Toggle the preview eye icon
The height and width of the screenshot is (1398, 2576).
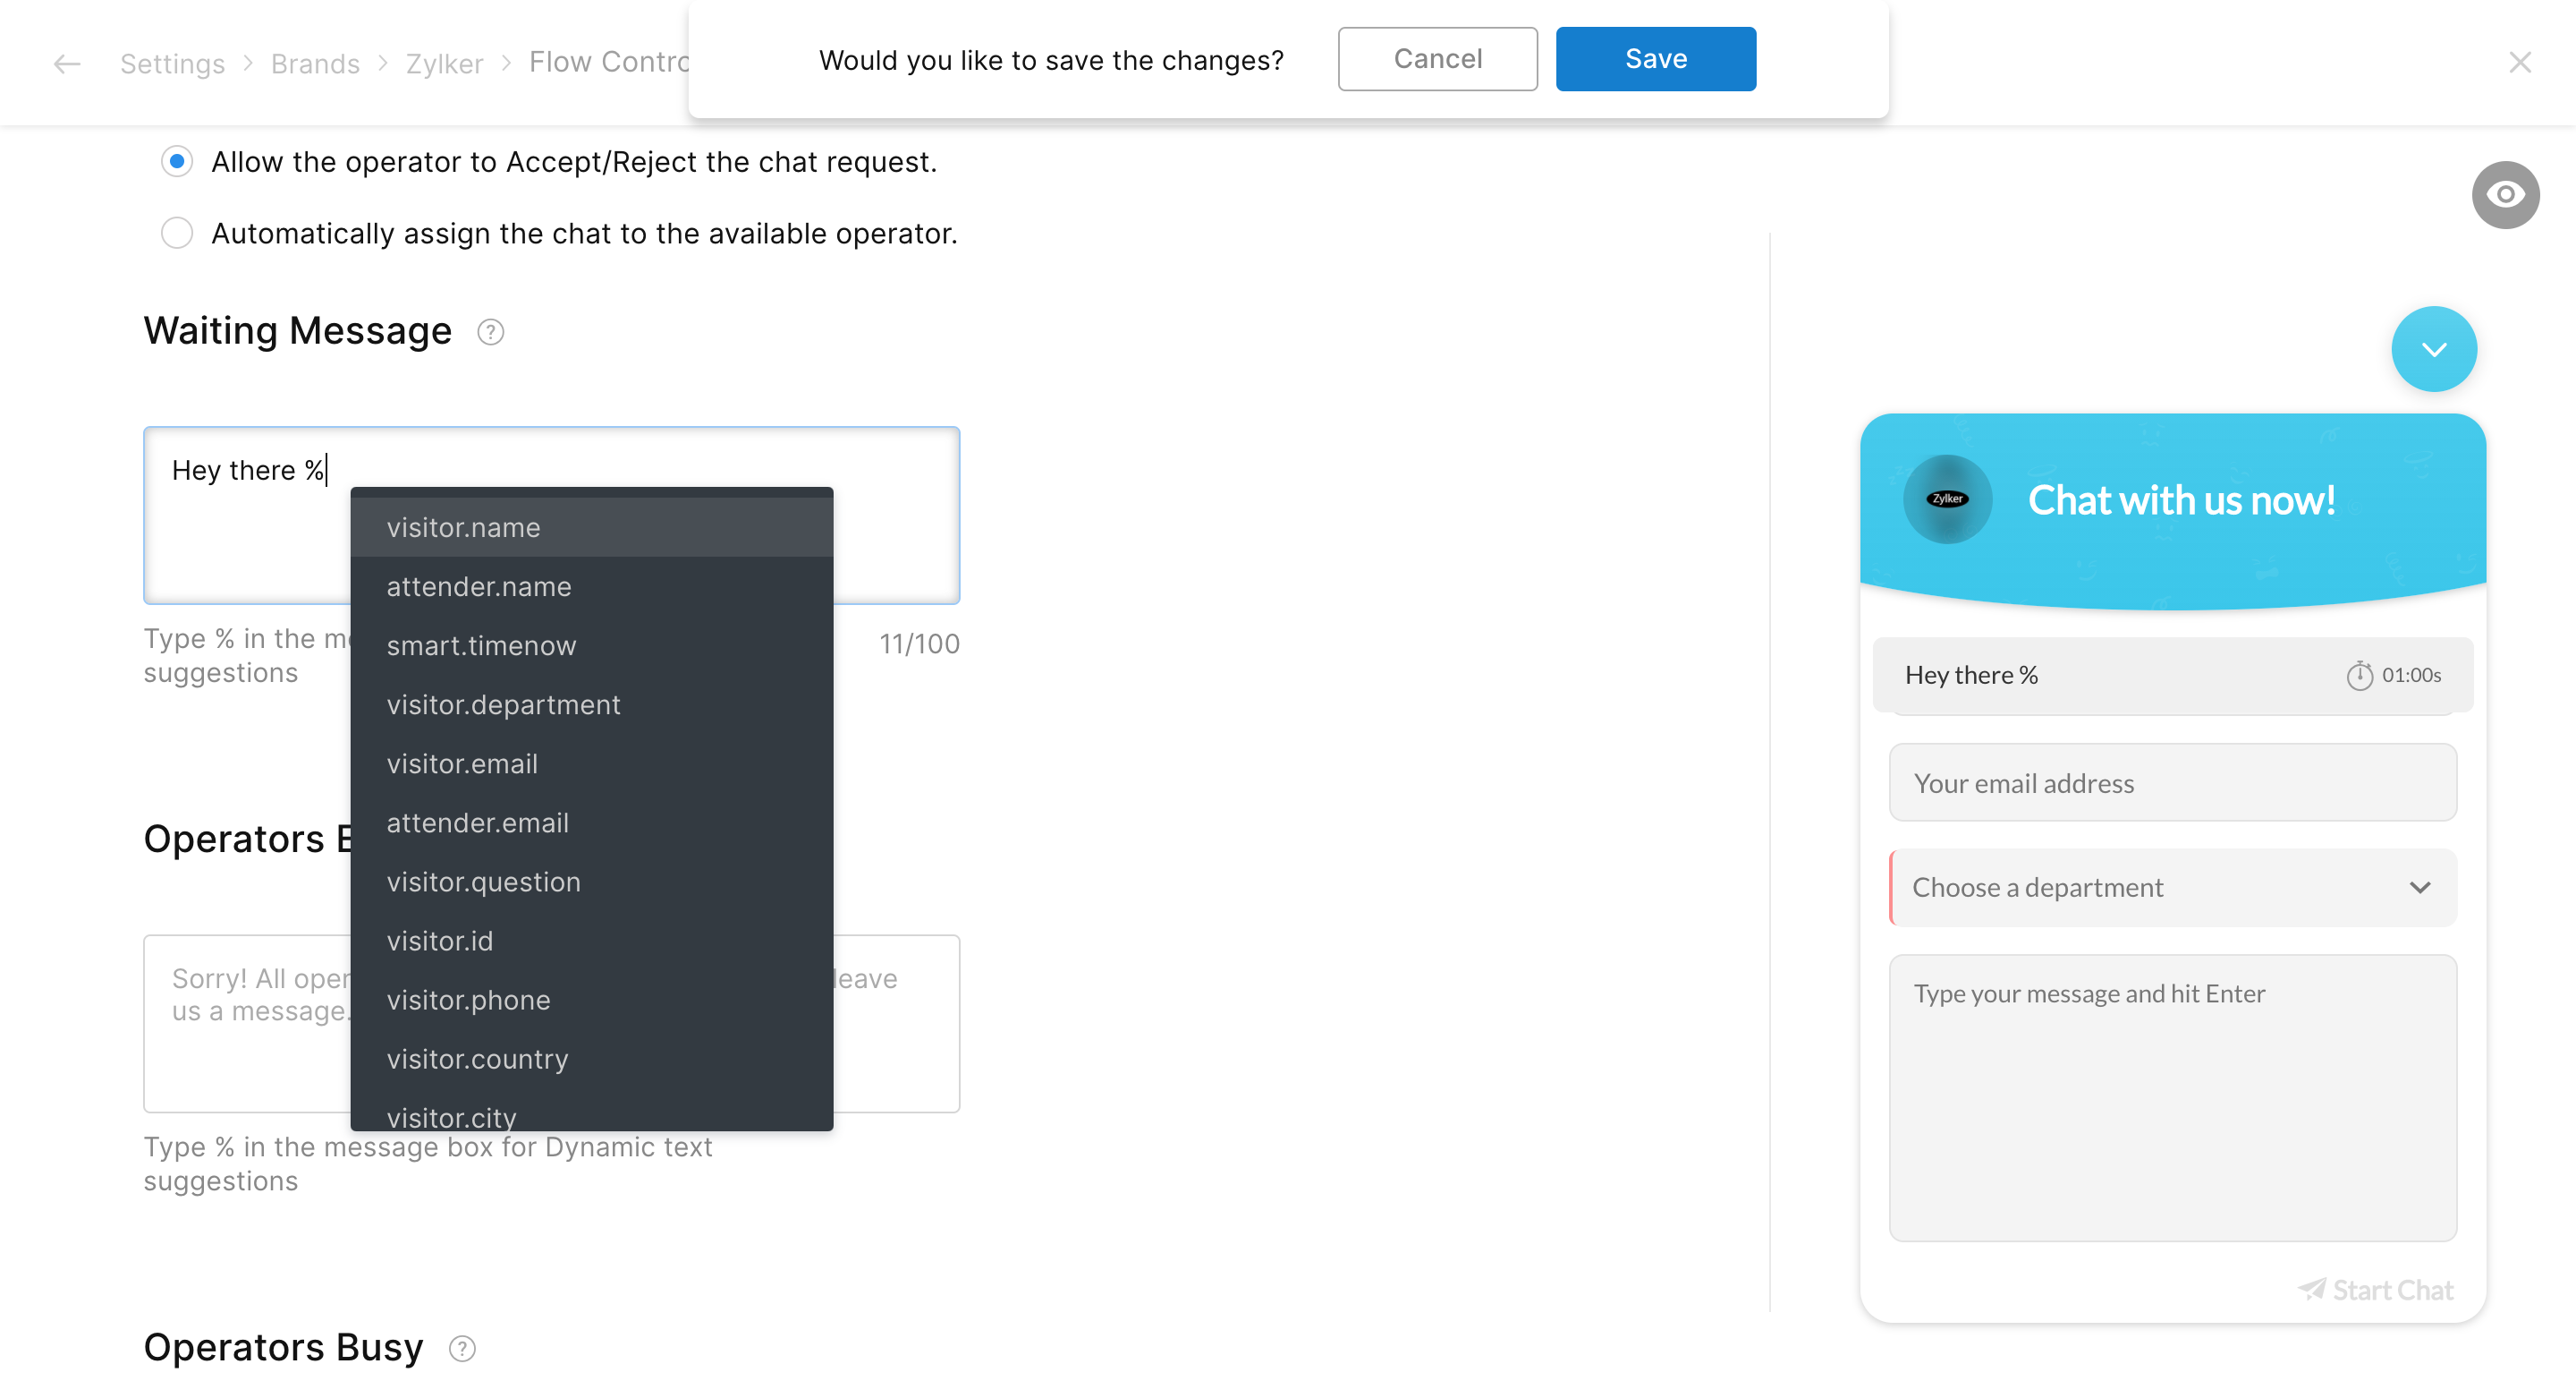pyautogui.click(x=2505, y=194)
